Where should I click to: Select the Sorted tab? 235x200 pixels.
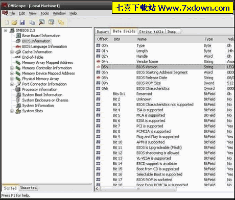[10, 188]
